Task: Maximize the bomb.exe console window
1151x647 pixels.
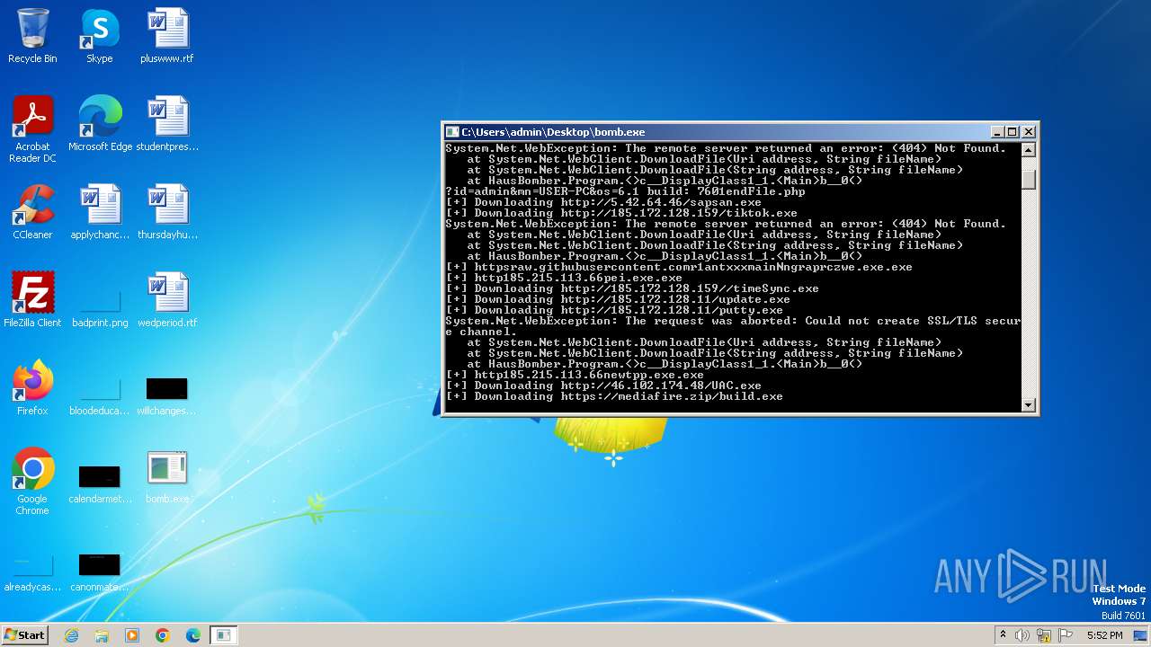Action: [1012, 132]
